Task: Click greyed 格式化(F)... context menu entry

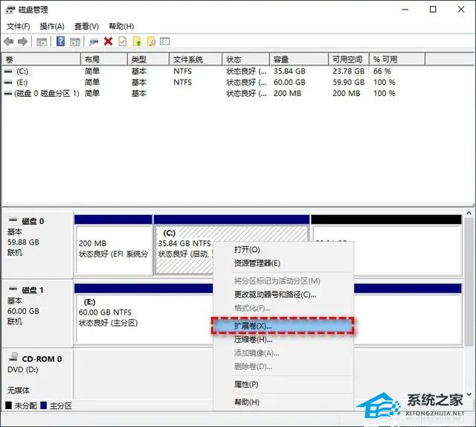Action: point(283,308)
